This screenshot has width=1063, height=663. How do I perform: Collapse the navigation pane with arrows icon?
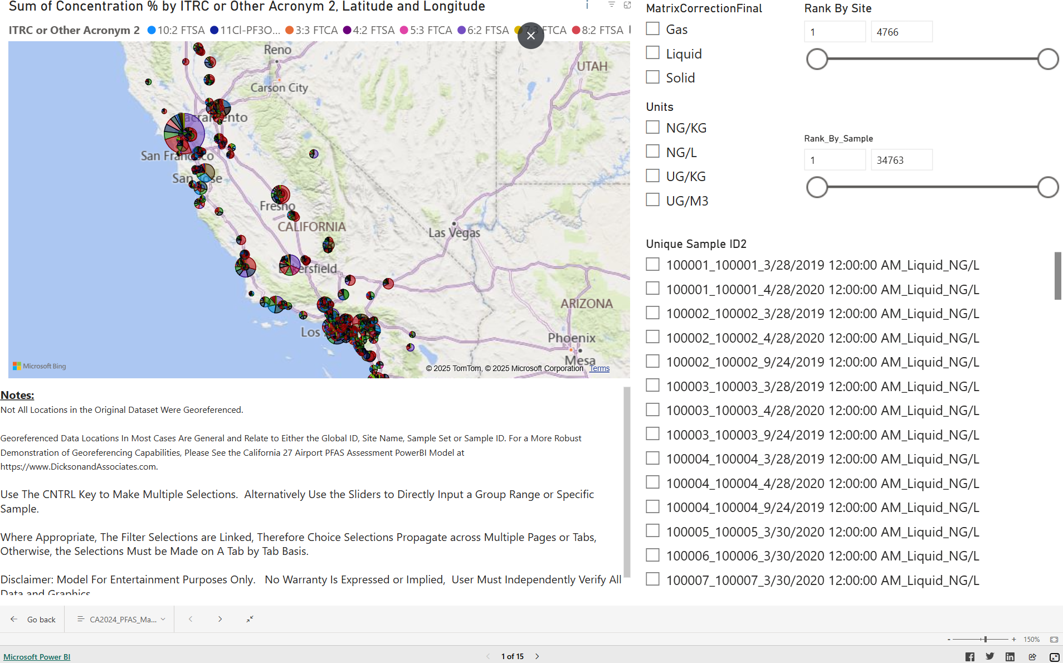pyautogui.click(x=250, y=619)
